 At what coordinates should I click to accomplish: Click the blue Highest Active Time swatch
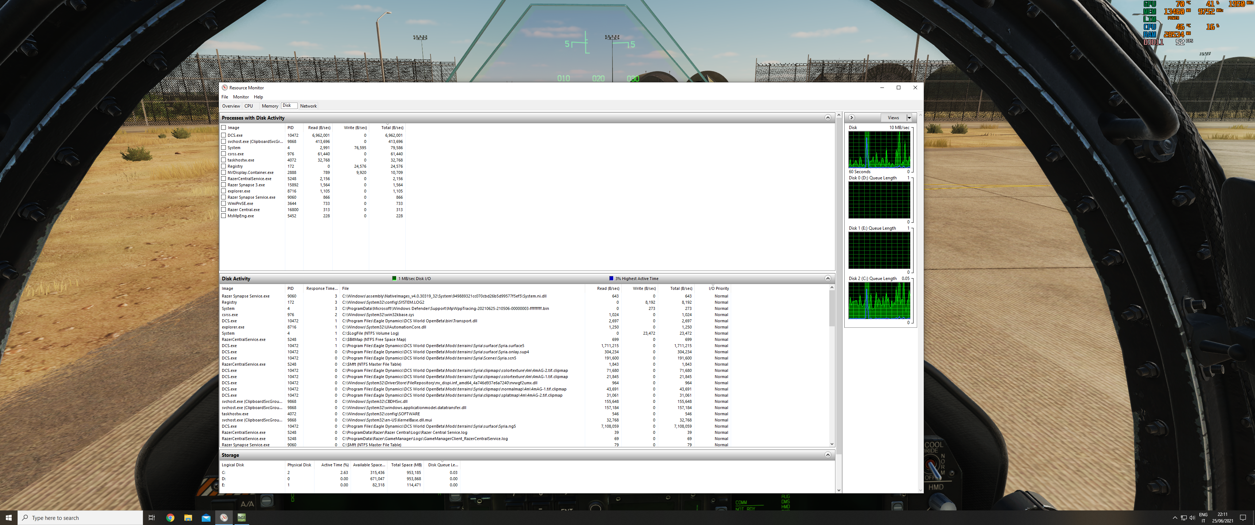tap(611, 279)
